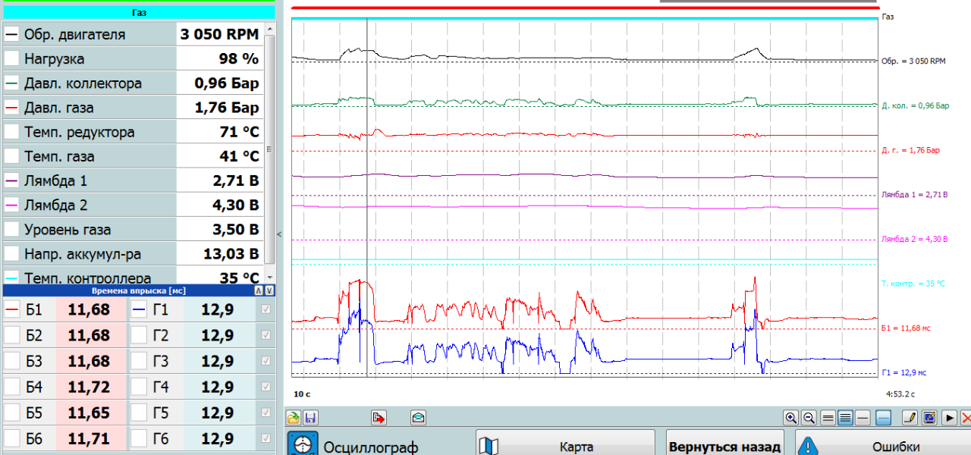The image size is (971, 455).
Task: Click the save floppy disk icon
Action: click(311, 418)
